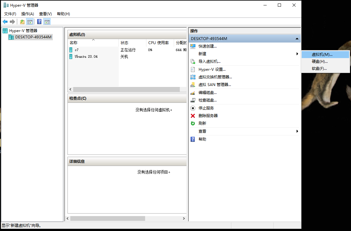Click the 虚拟 SAN 管理器 icon

click(x=193, y=85)
